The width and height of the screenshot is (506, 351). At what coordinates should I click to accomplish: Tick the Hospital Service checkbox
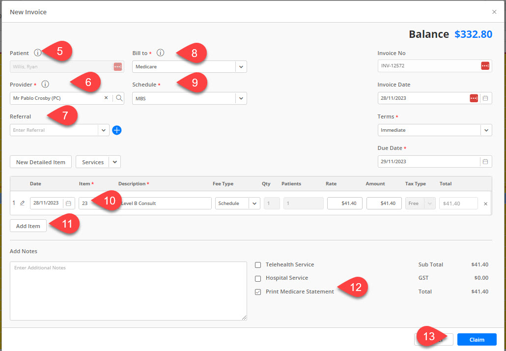[x=258, y=278]
